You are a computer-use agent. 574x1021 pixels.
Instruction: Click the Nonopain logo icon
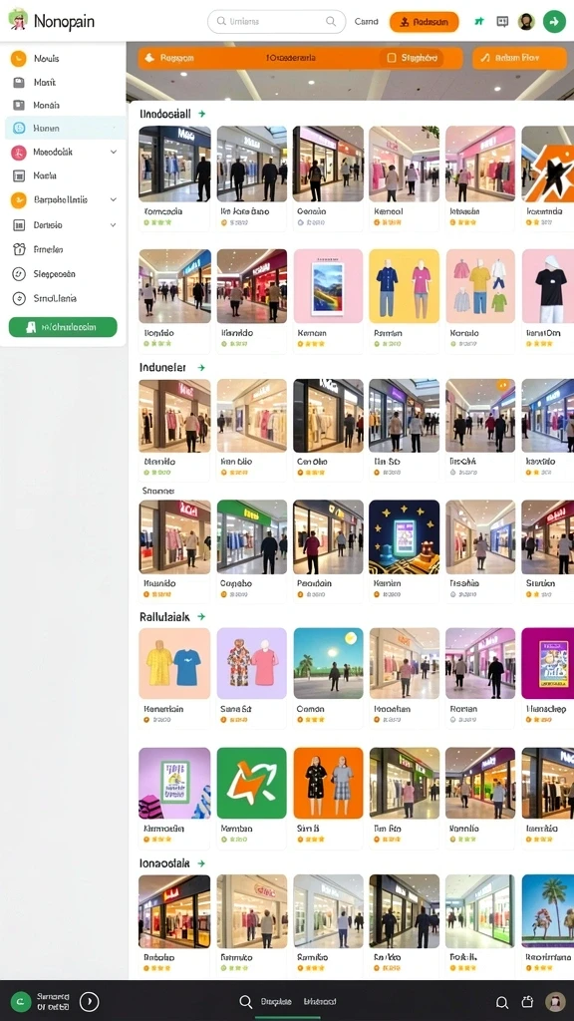(18, 20)
